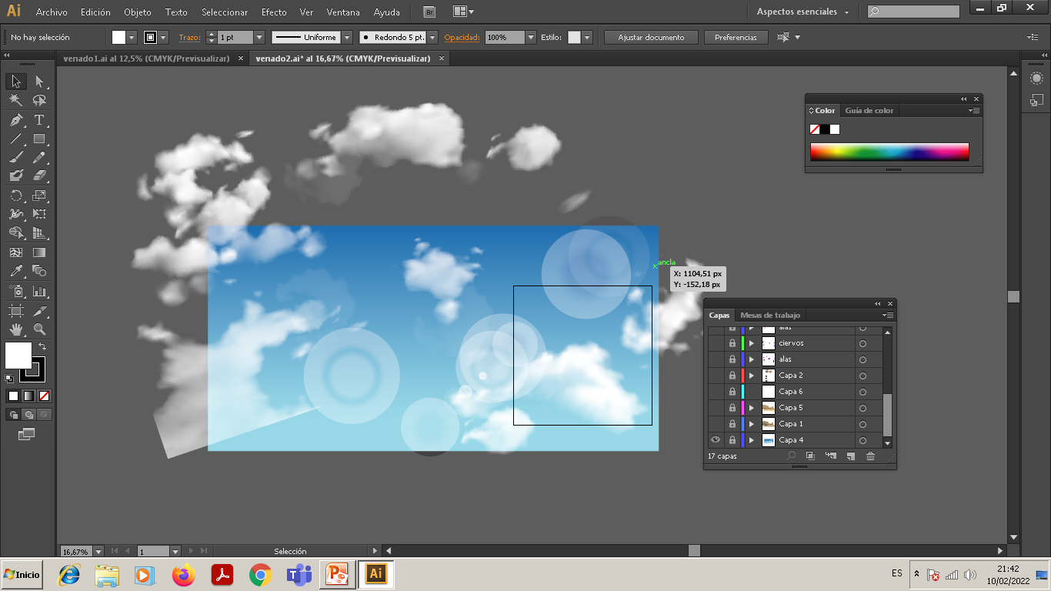1051x591 pixels.
Task: Select the Line Segment tool
Action: coord(16,139)
